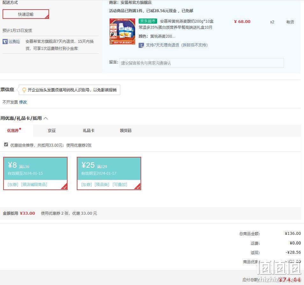Screen dimensions: 304x285
Task: Click the 金额抵用 ¥33.00 amount
Action: click(x=27, y=213)
